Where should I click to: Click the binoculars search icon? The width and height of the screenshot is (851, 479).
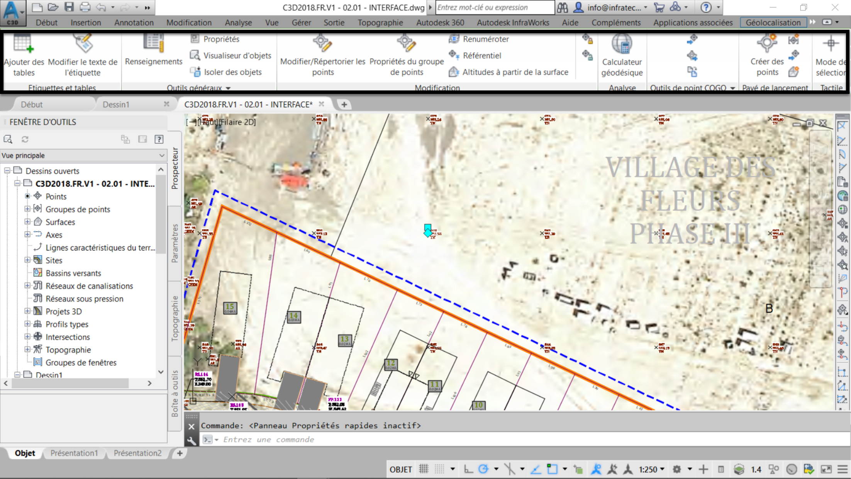pos(562,7)
